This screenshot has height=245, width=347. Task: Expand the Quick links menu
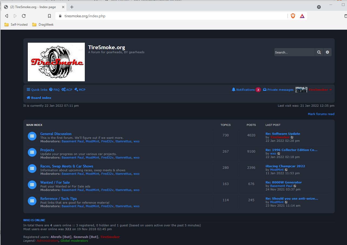coord(37,90)
